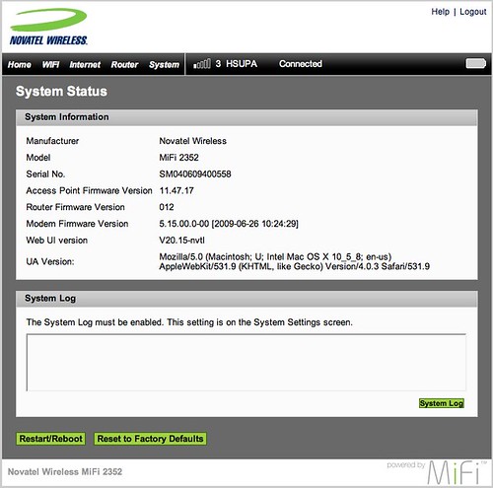Click the battery level icon
This screenshot has height=488, width=493.
pyautogui.click(x=475, y=63)
